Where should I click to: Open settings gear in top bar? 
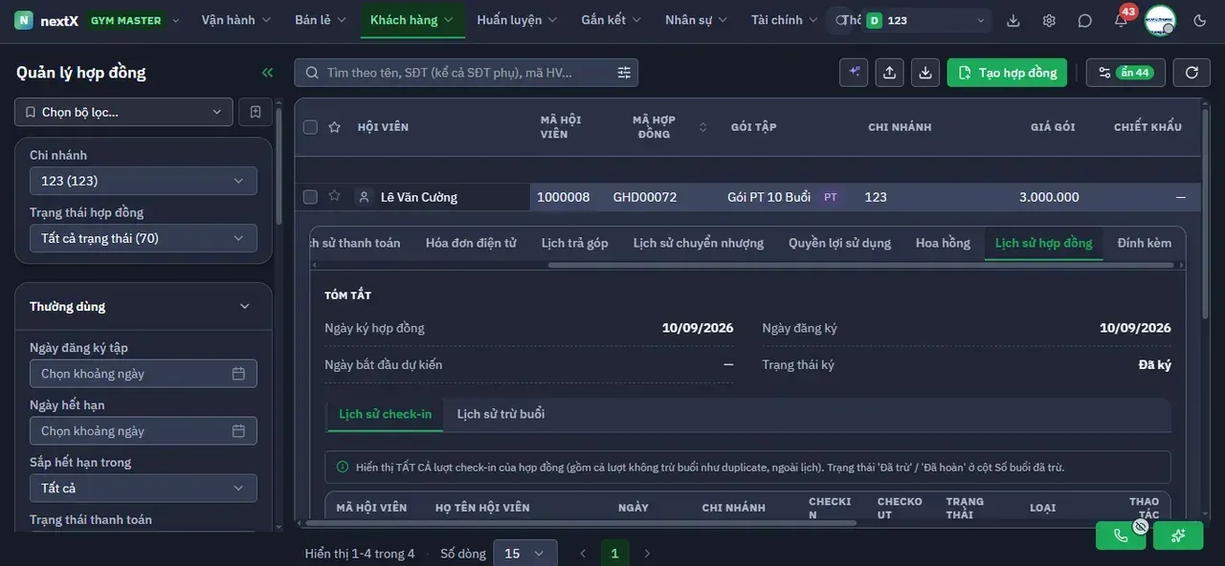pos(1049,20)
